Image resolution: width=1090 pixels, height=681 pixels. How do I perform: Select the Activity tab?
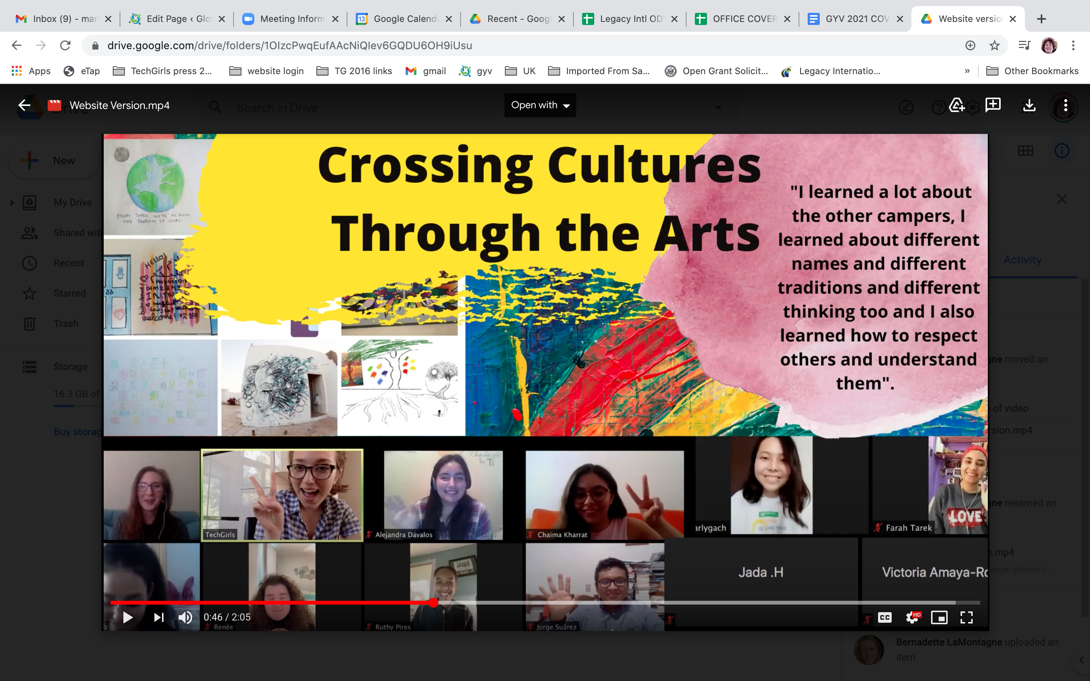click(x=1022, y=260)
